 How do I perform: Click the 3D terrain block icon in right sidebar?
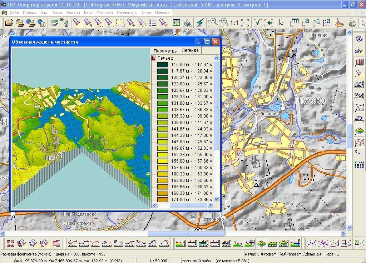tap(359, 130)
